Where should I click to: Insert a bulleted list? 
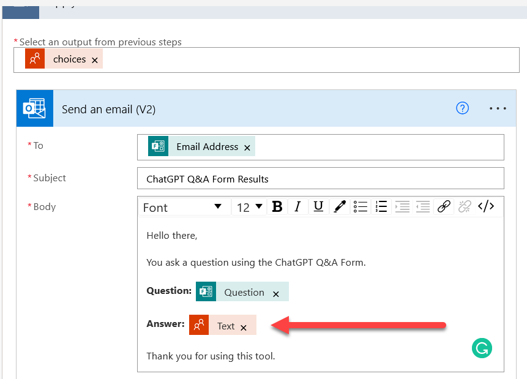pos(361,206)
